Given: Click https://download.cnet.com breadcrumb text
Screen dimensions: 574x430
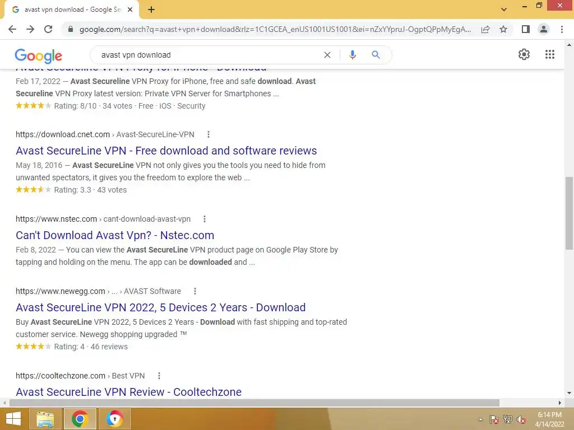Looking at the screenshot, I should pos(63,134).
